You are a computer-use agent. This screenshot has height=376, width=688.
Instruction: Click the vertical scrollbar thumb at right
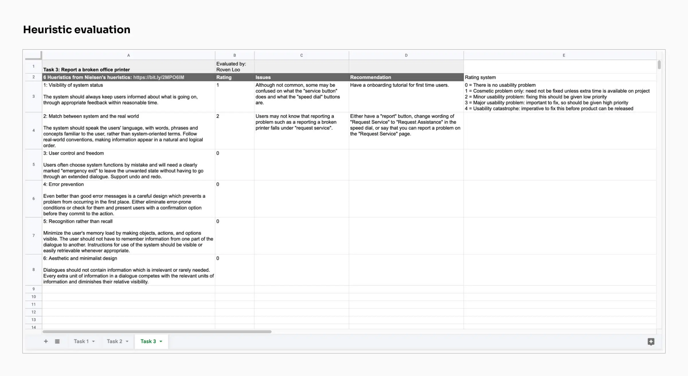click(x=659, y=65)
